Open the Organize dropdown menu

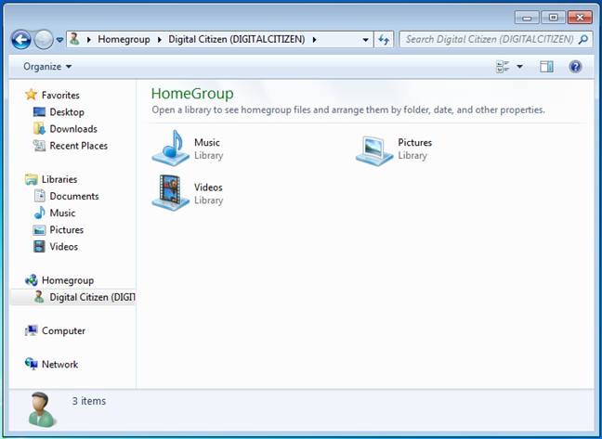coord(47,67)
